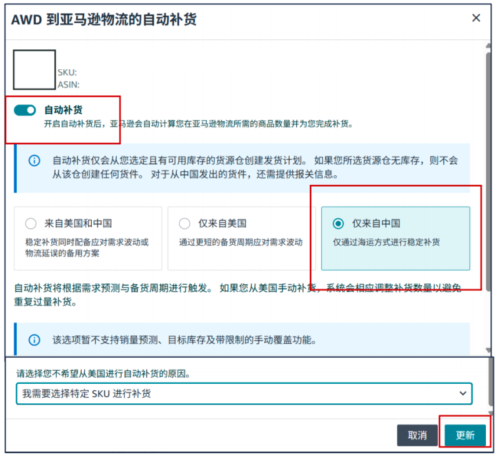Open the reason dropdown 我需要选择特定 SKU 进行补货
The height and width of the screenshot is (460, 499).
click(x=244, y=393)
